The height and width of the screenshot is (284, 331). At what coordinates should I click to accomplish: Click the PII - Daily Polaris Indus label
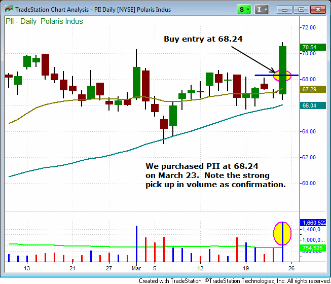point(45,21)
